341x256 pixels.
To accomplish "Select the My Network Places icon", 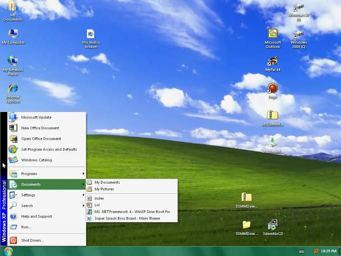I will click(13, 65).
